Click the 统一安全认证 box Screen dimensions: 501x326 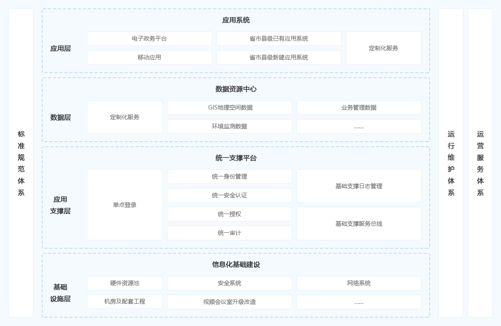click(x=230, y=195)
